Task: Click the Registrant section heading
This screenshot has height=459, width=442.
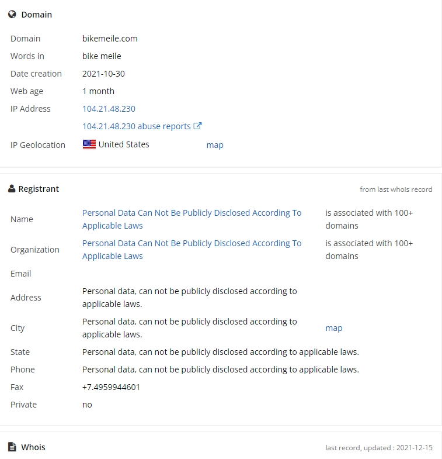Action: (x=39, y=189)
